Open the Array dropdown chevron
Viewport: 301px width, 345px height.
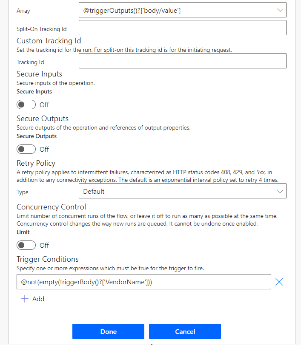pos(279,10)
